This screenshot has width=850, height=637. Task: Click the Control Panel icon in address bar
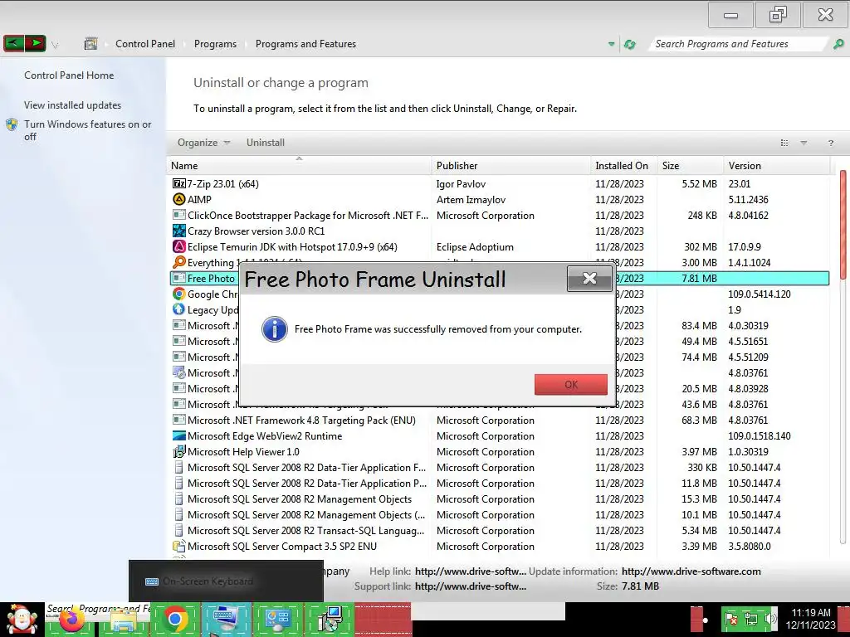[x=90, y=44]
